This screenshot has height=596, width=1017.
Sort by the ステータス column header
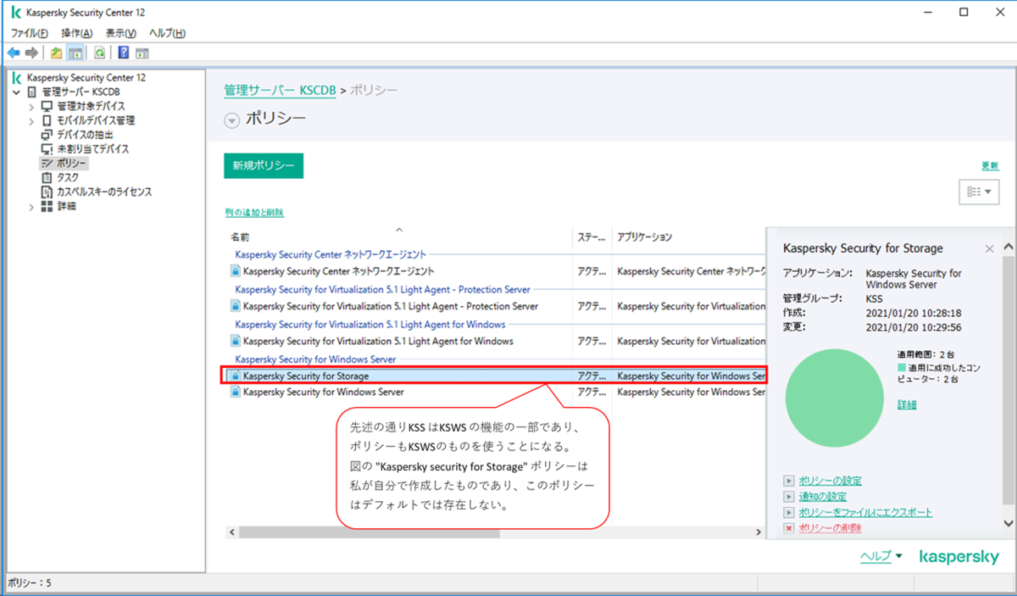pos(592,237)
